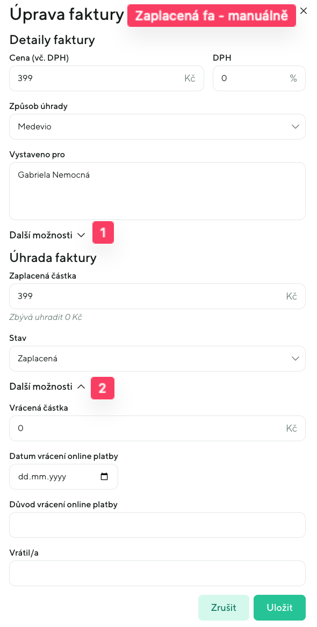The width and height of the screenshot is (317, 627).
Task: Focus the Vrátil/a input field
Action: click(x=157, y=573)
